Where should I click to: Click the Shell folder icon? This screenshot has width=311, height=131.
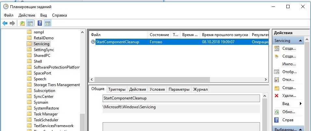pos(29,61)
